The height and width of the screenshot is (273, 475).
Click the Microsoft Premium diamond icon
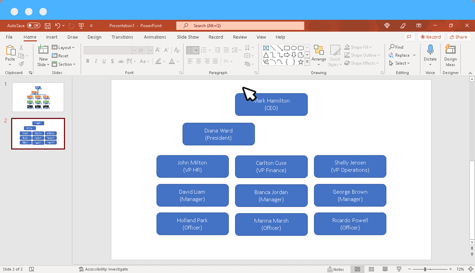pos(387,26)
